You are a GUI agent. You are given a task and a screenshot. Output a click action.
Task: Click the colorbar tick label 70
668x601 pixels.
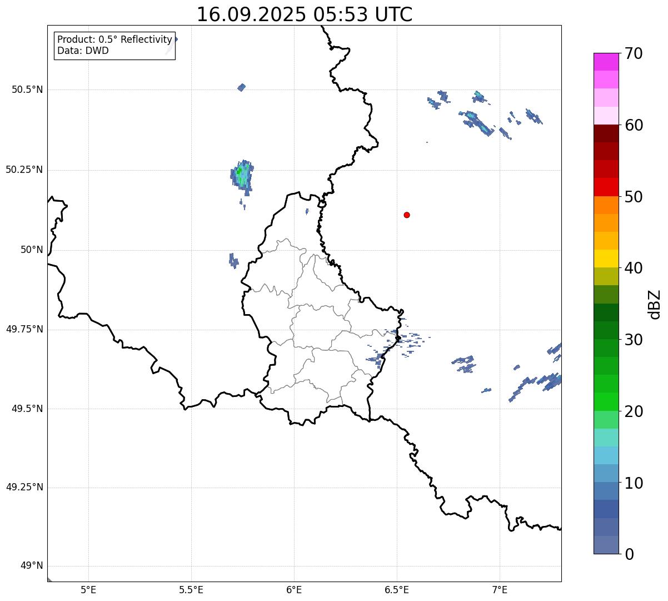tap(634, 53)
